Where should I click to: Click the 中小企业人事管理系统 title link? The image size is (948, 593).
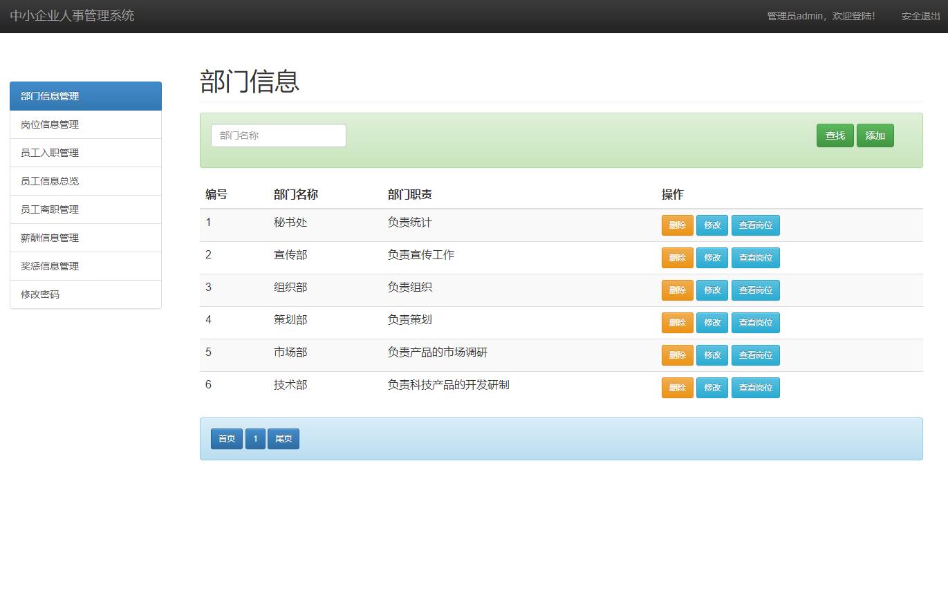[x=72, y=16]
